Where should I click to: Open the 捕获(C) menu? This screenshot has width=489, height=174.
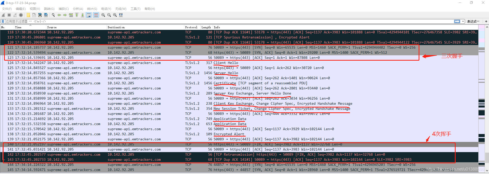pos(63,9)
